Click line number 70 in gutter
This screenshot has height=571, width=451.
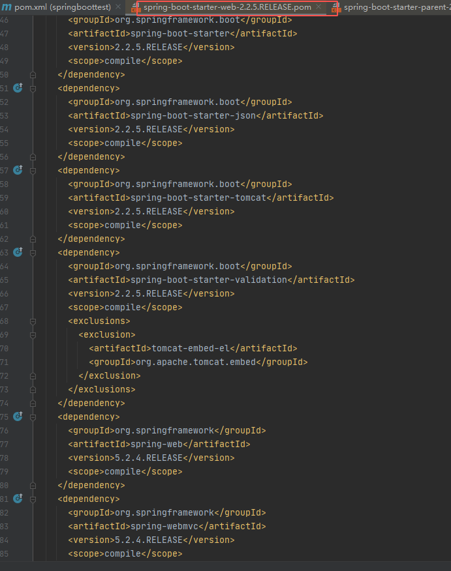[5, 349]
